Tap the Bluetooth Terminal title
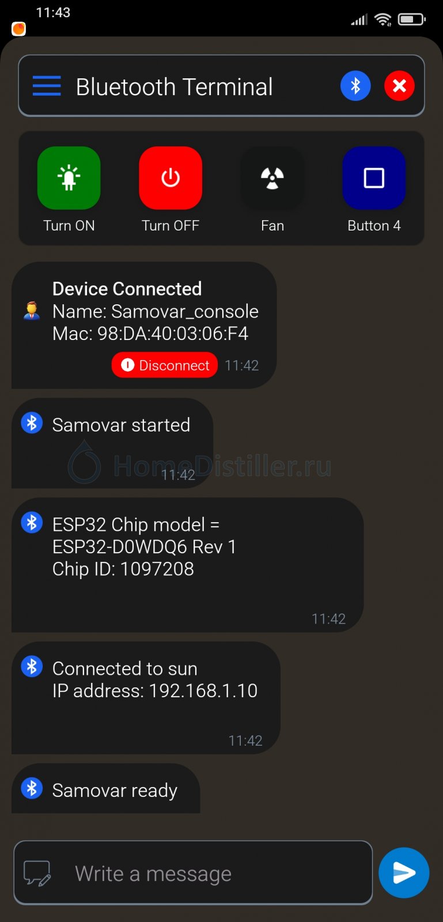This screenshot has width=443, height=922. tap(174, 87)
